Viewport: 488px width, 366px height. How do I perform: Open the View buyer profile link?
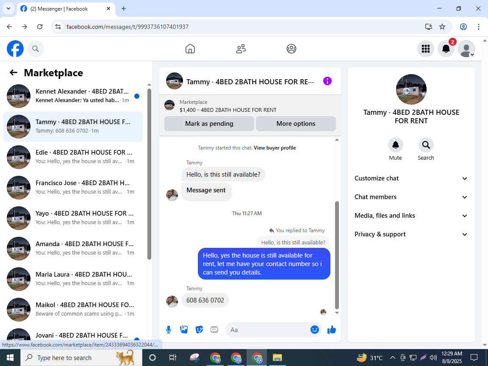click(275, 148)
